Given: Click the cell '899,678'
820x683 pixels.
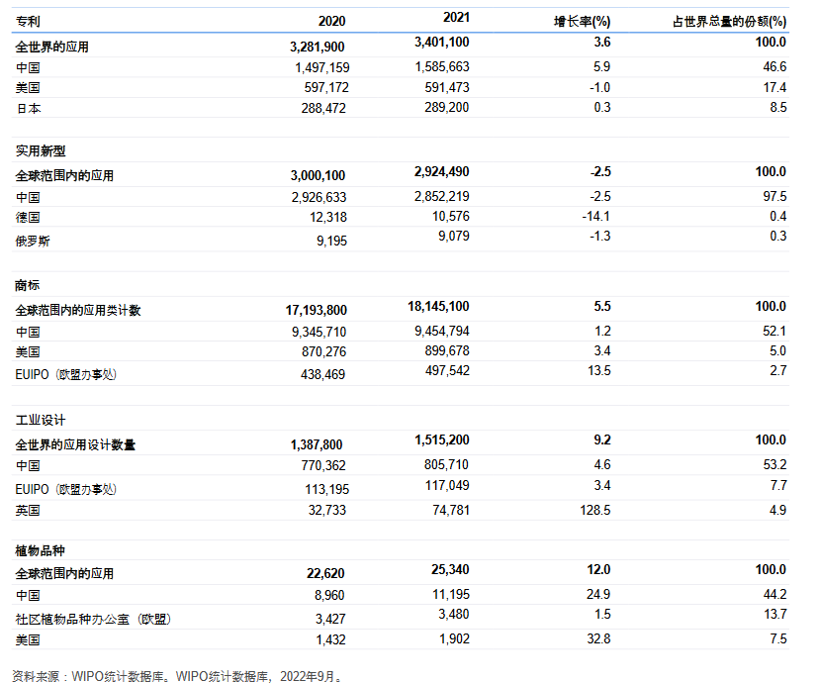Looking at the screenshot, I should coord(447,351).
